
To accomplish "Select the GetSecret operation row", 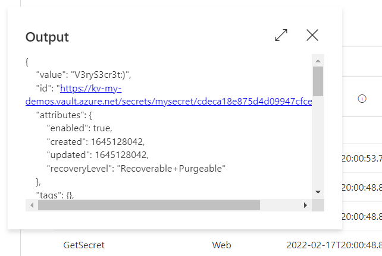I will pyautogui.click(x=84, y=245).
